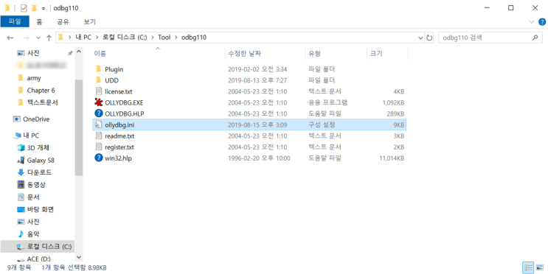Switch to the 공유 ribbon tab
The height and width of the screenshot is (274, 548).
63,22
